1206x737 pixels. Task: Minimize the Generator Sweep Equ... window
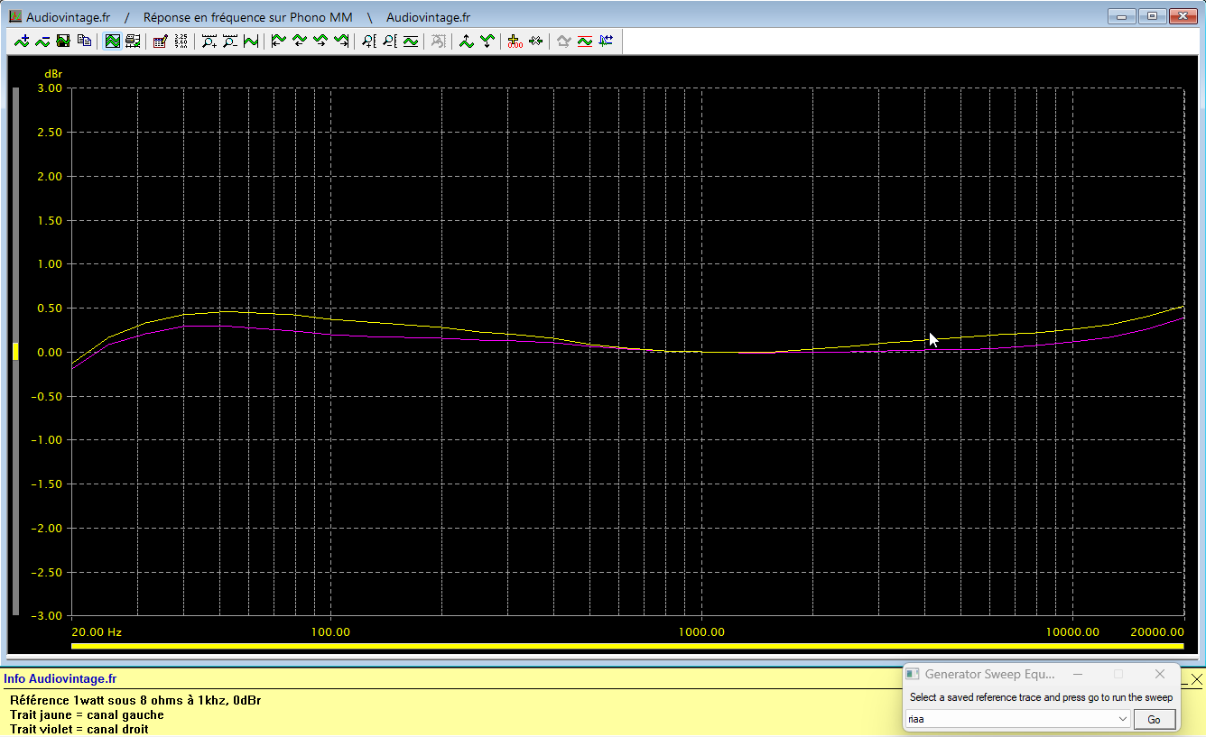pos(1077,674)
